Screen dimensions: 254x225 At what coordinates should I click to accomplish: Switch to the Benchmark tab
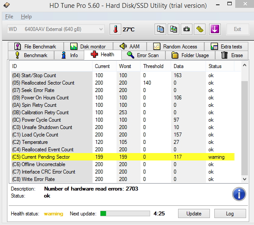tap(31, 55)
